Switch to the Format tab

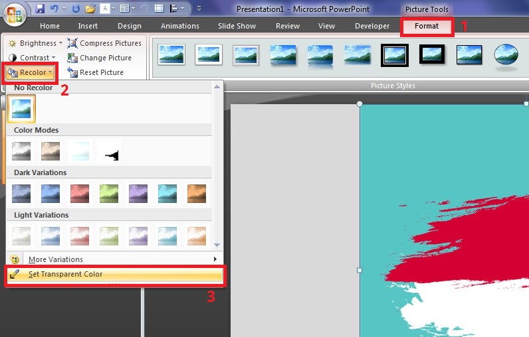[426, 27]
